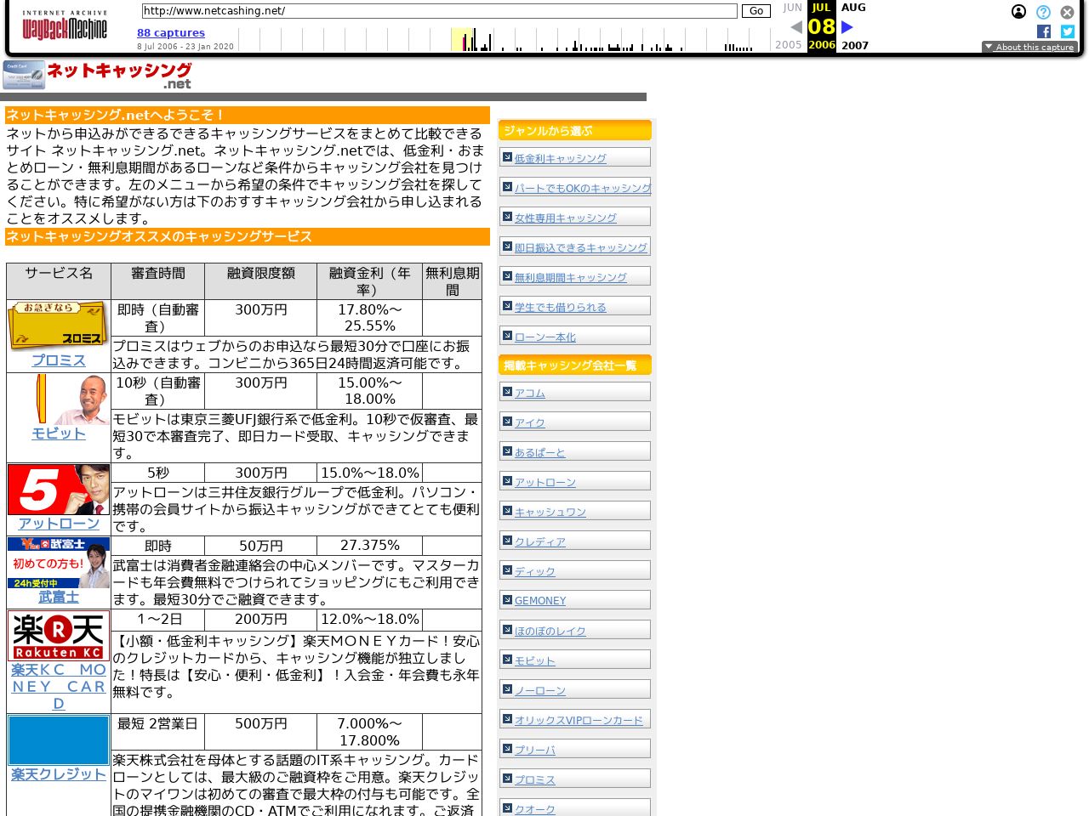Open the GEMONEY company link
The width and height of the screenshot is (1089, 816).
click(x=539, y=601)
